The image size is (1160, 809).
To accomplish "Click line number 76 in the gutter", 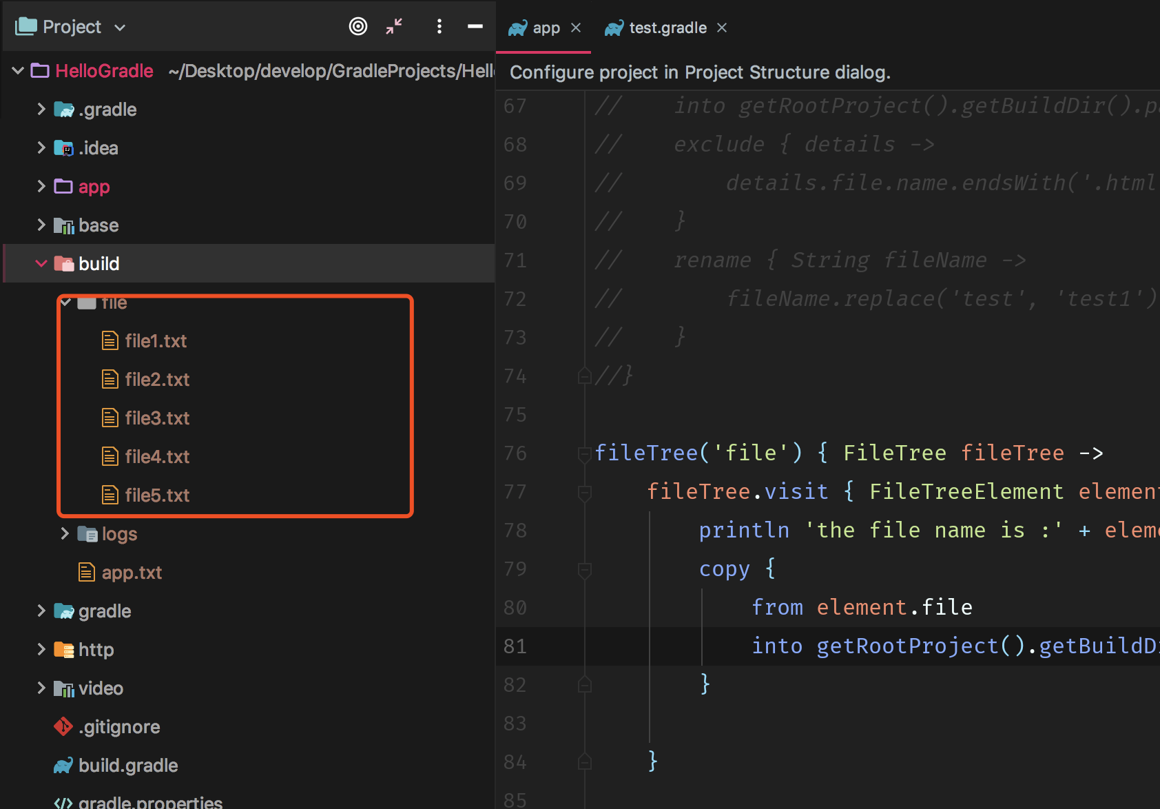I will pos(515,453).
